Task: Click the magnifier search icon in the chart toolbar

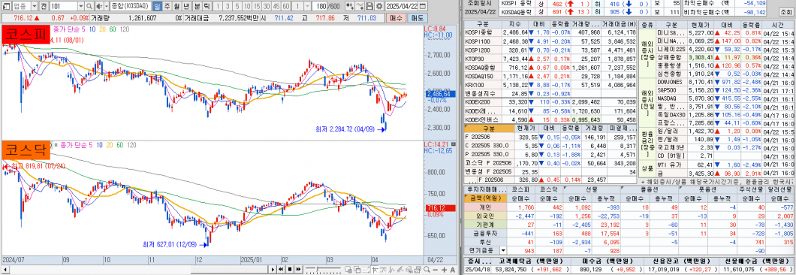Action: (89, 6)
